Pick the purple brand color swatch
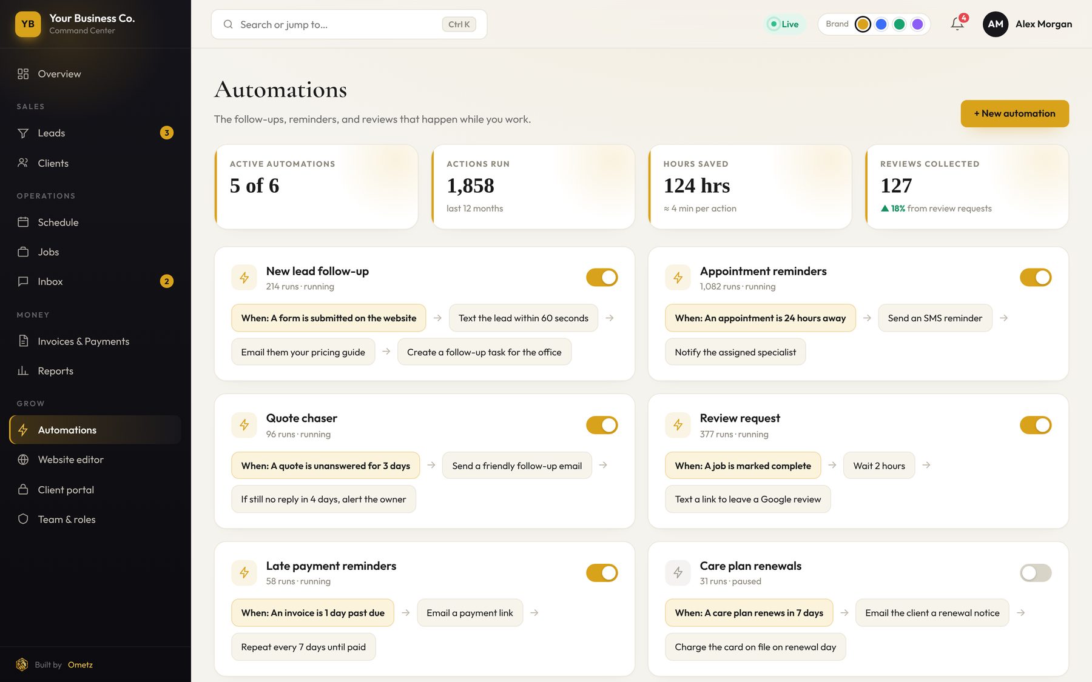This screenshot has height=682, width=1092. [x=917, y=24]
